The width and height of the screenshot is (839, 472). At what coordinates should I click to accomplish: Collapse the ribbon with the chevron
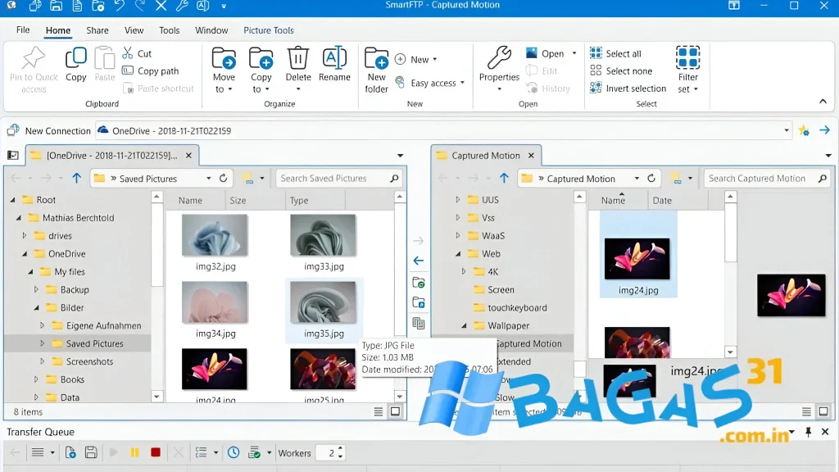point(823,101)
